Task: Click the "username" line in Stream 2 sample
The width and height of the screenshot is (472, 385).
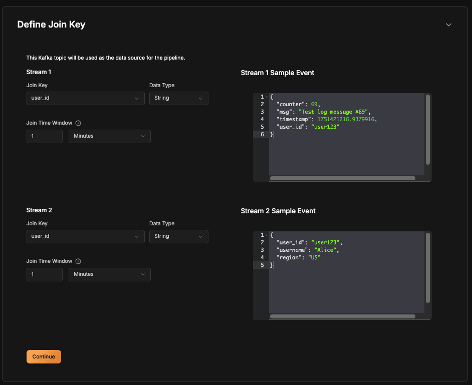Action: click(x=308, y=250)
